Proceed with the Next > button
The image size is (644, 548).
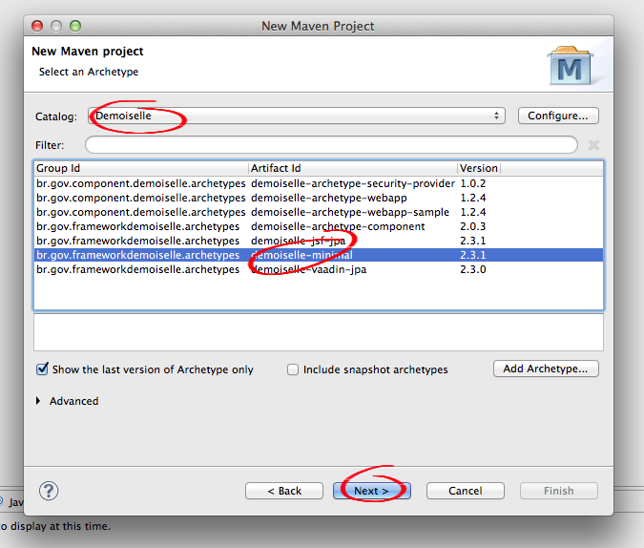pos(372,491)
